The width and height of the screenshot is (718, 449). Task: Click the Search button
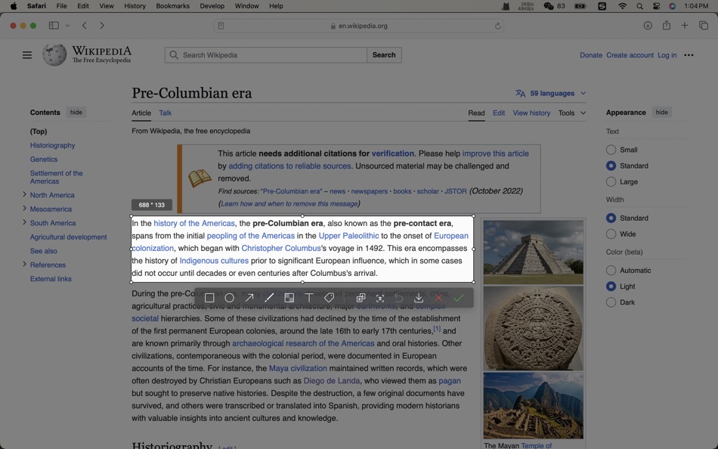384,55
